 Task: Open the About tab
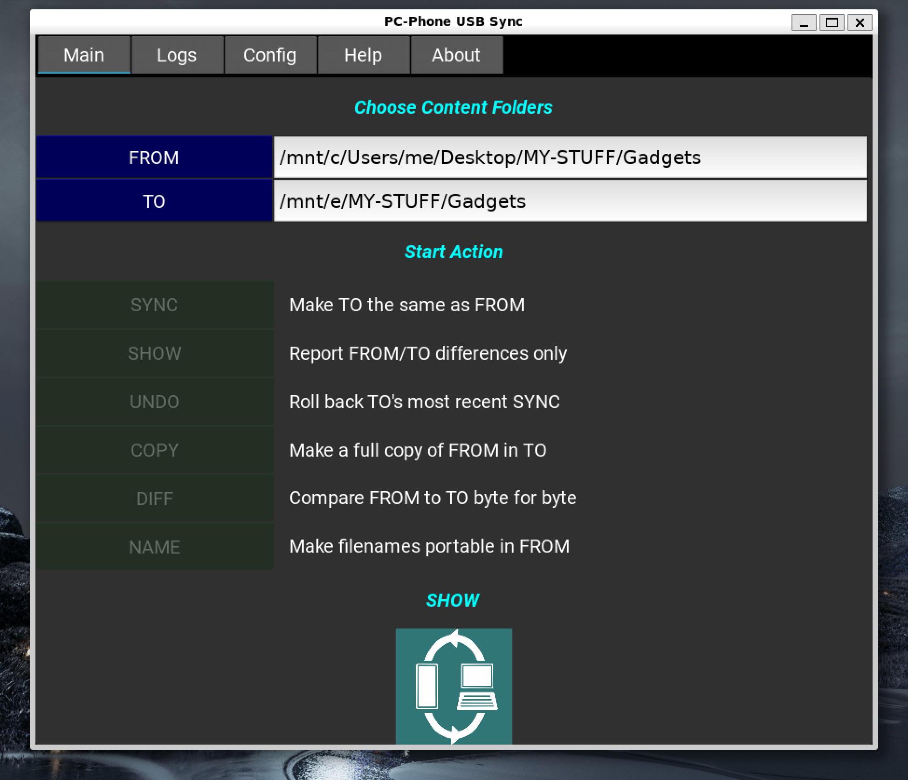456,55
